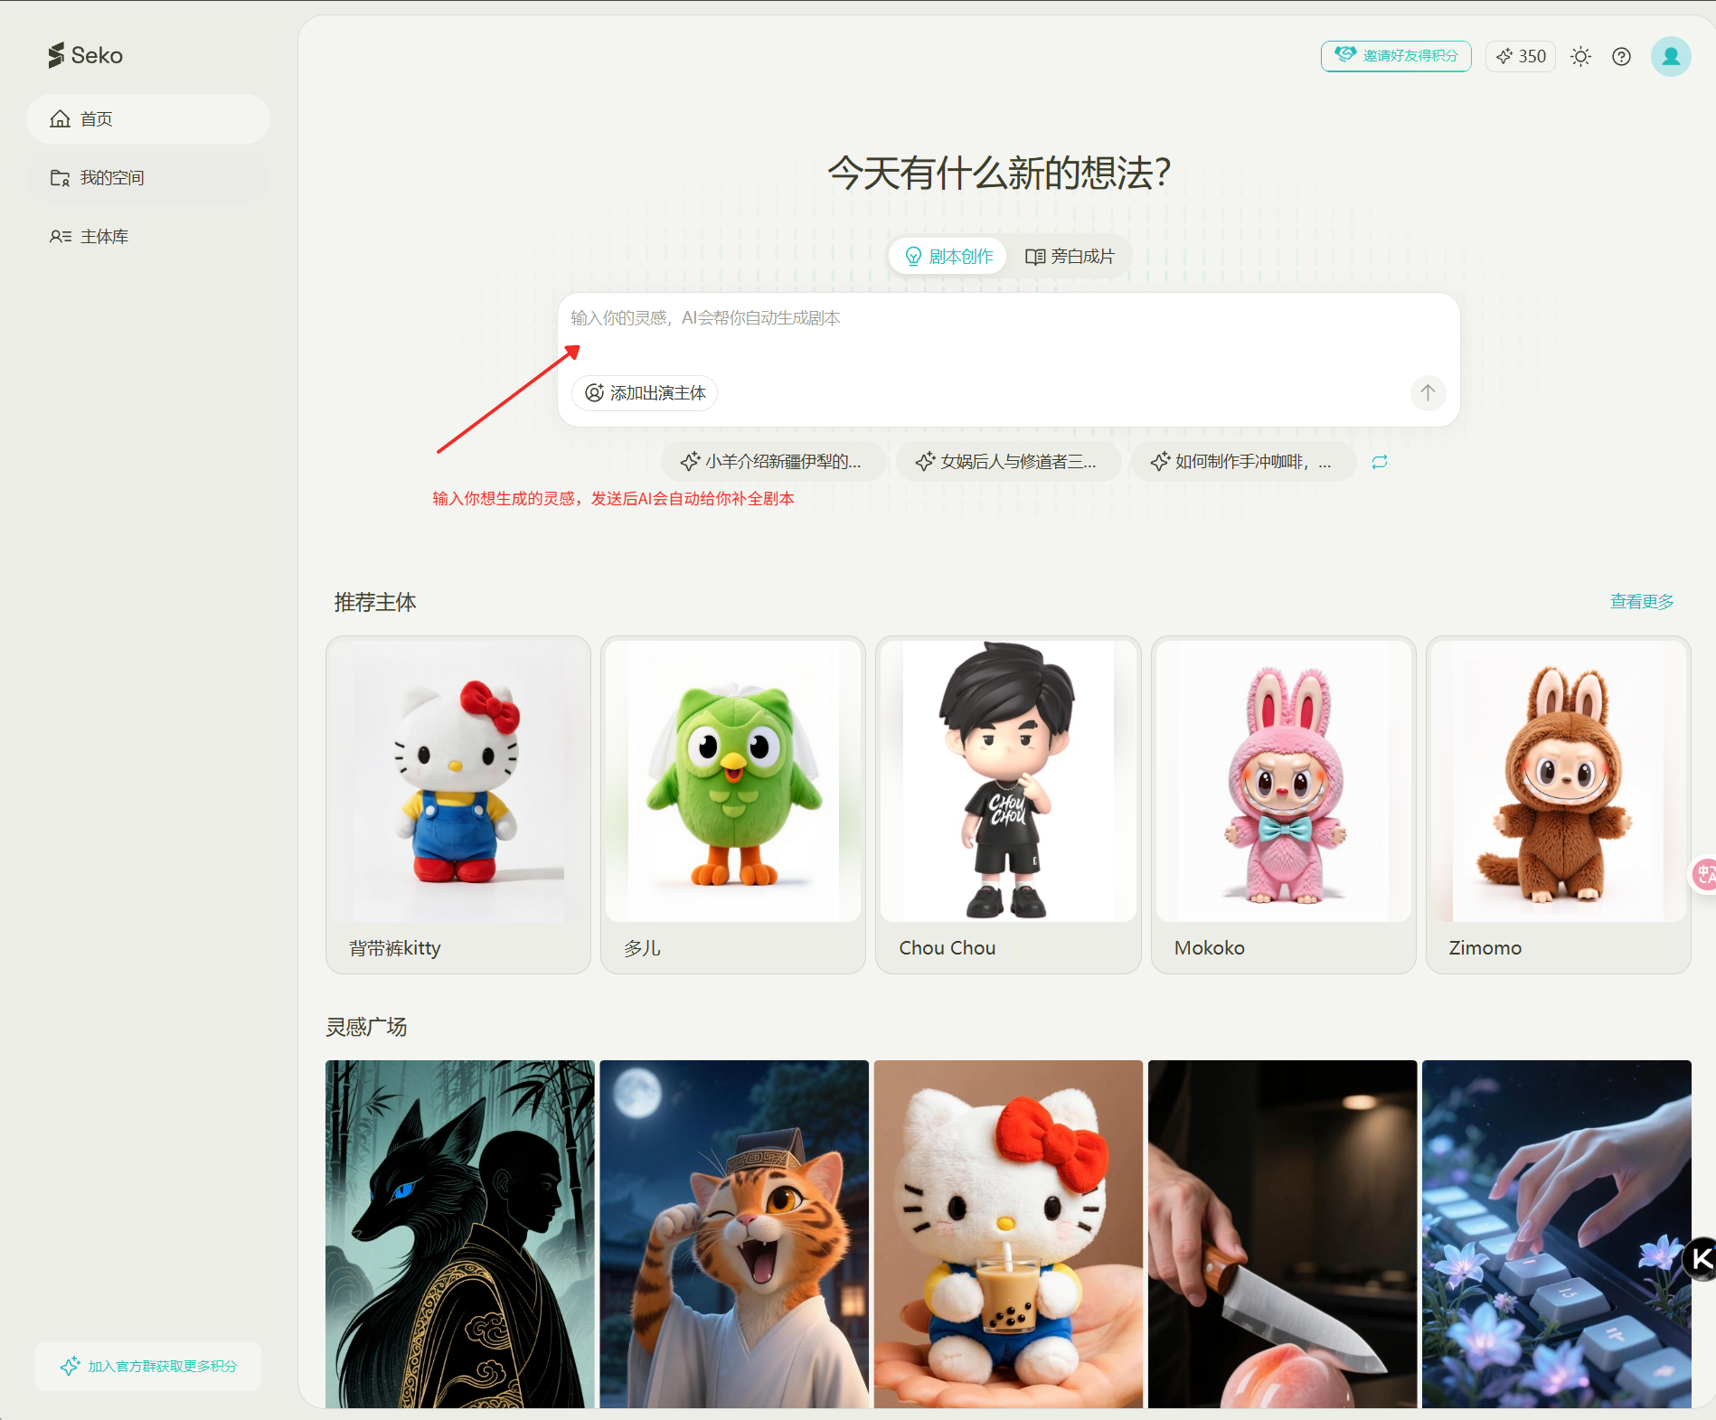Click the 添加出演主体 button
The height and width of the screenshot is (1420, 1716).
[x=645, y=393]
